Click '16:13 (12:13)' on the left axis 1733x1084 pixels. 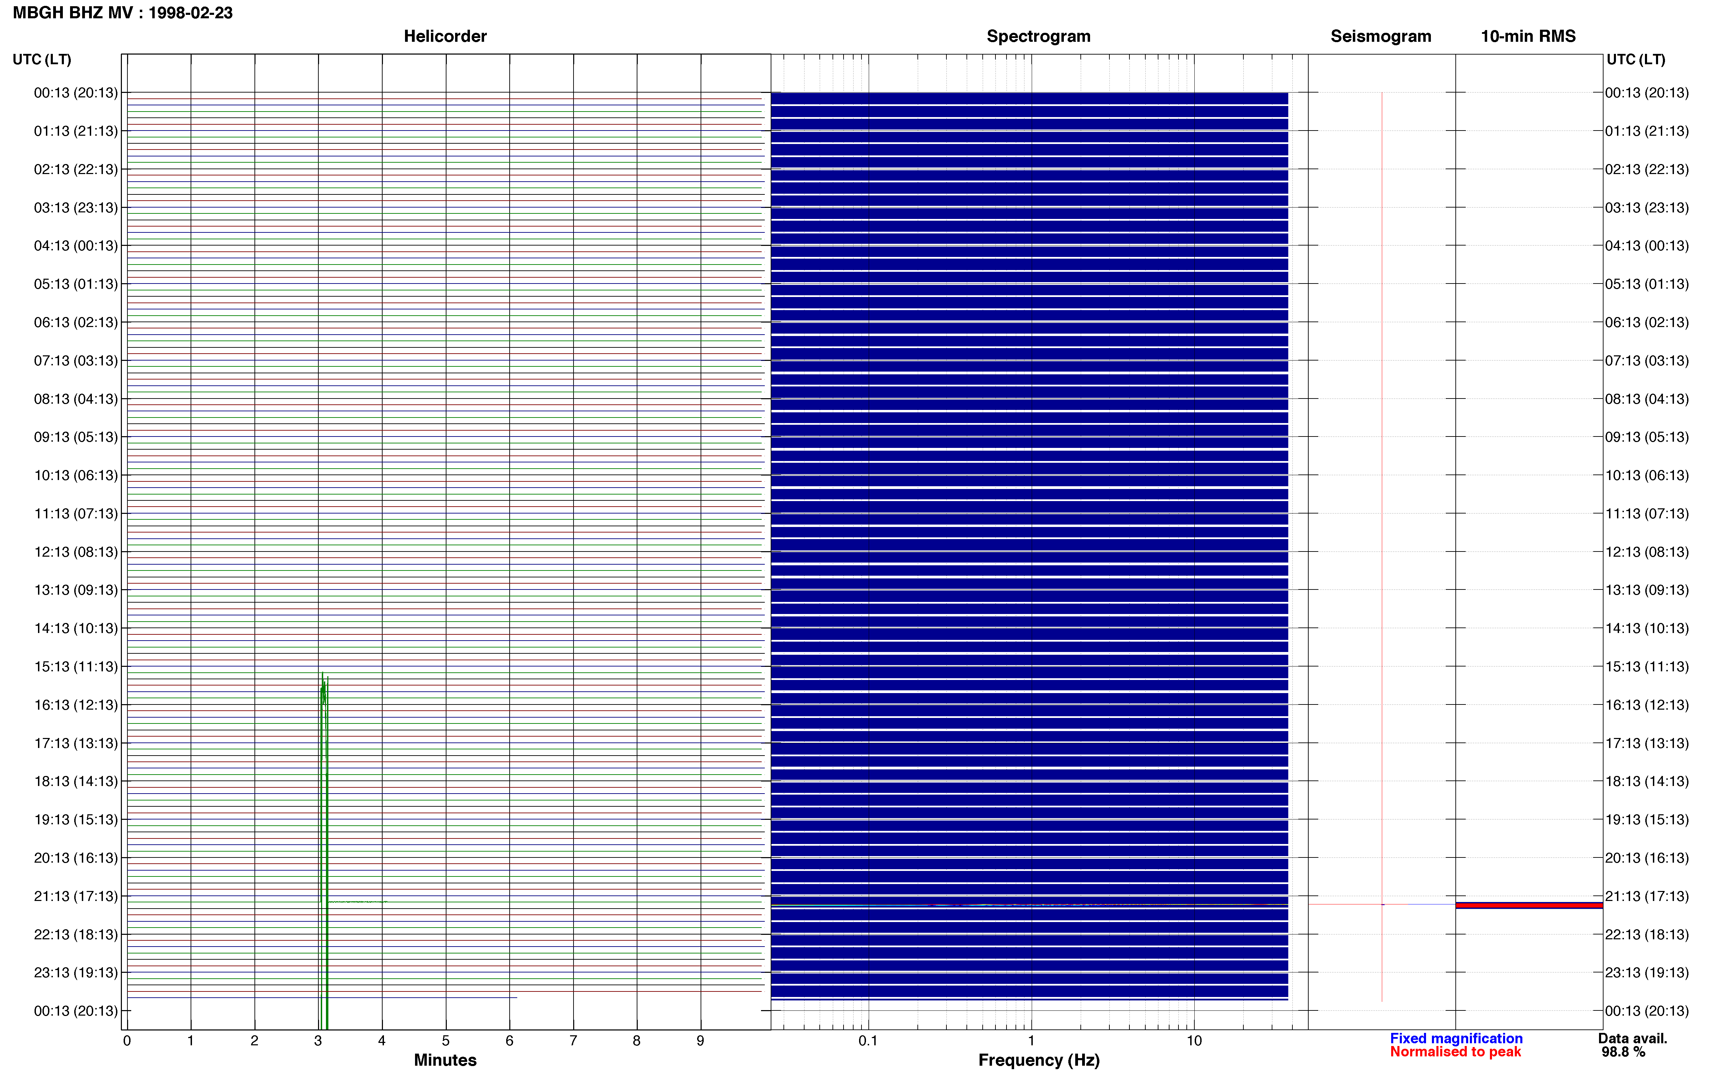click(76, 705)
